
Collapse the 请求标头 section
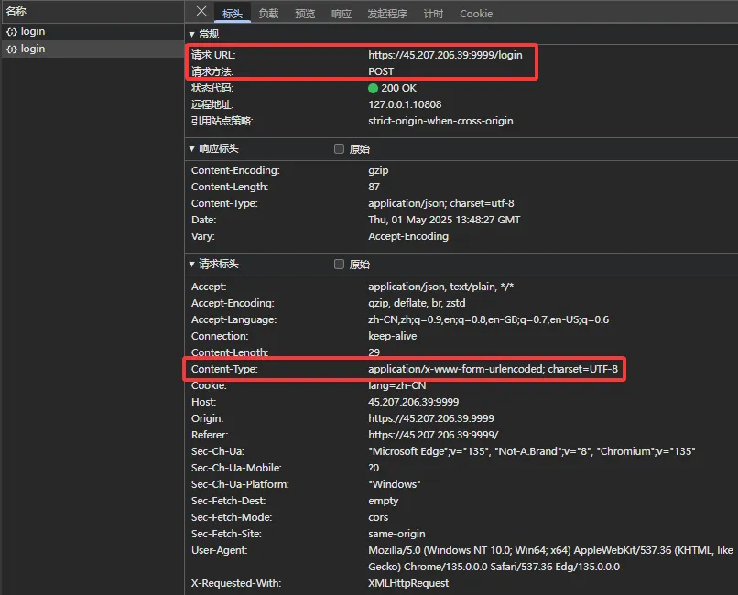191,265
